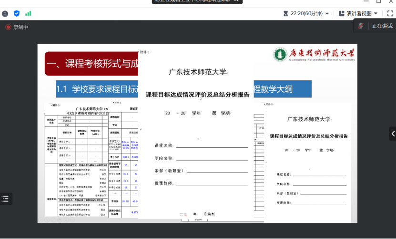This screenshot has height=239, width=396.
Task: Click the red recording indicator icon
Action: (8, 27)
